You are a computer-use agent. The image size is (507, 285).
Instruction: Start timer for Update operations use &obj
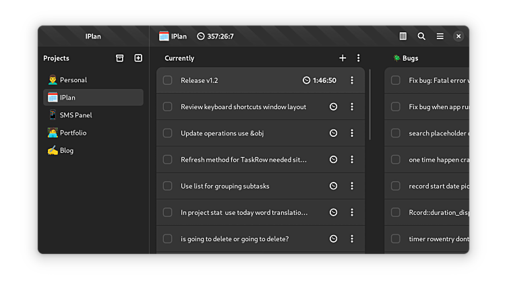coord(333,133)
